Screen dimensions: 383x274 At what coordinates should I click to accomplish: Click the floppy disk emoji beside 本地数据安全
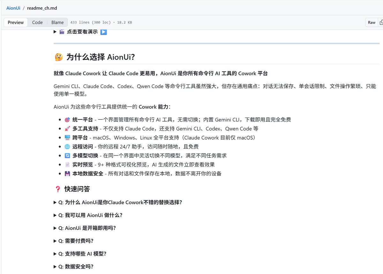pyautogui.click(x=67, y=174)
